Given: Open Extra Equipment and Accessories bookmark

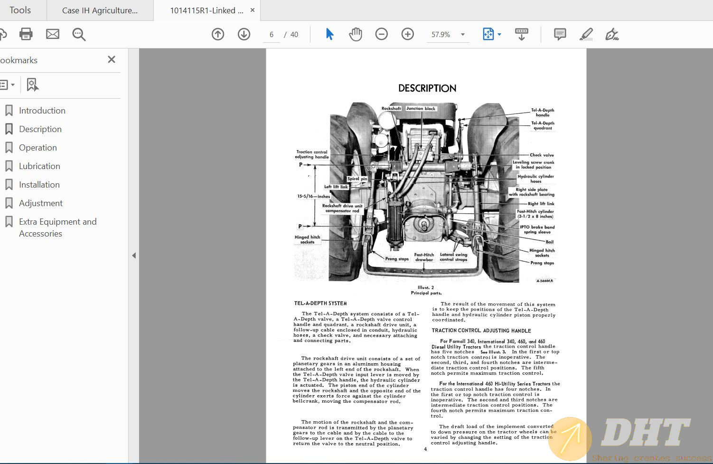Looking at the screenshot, I should [57, 227].
